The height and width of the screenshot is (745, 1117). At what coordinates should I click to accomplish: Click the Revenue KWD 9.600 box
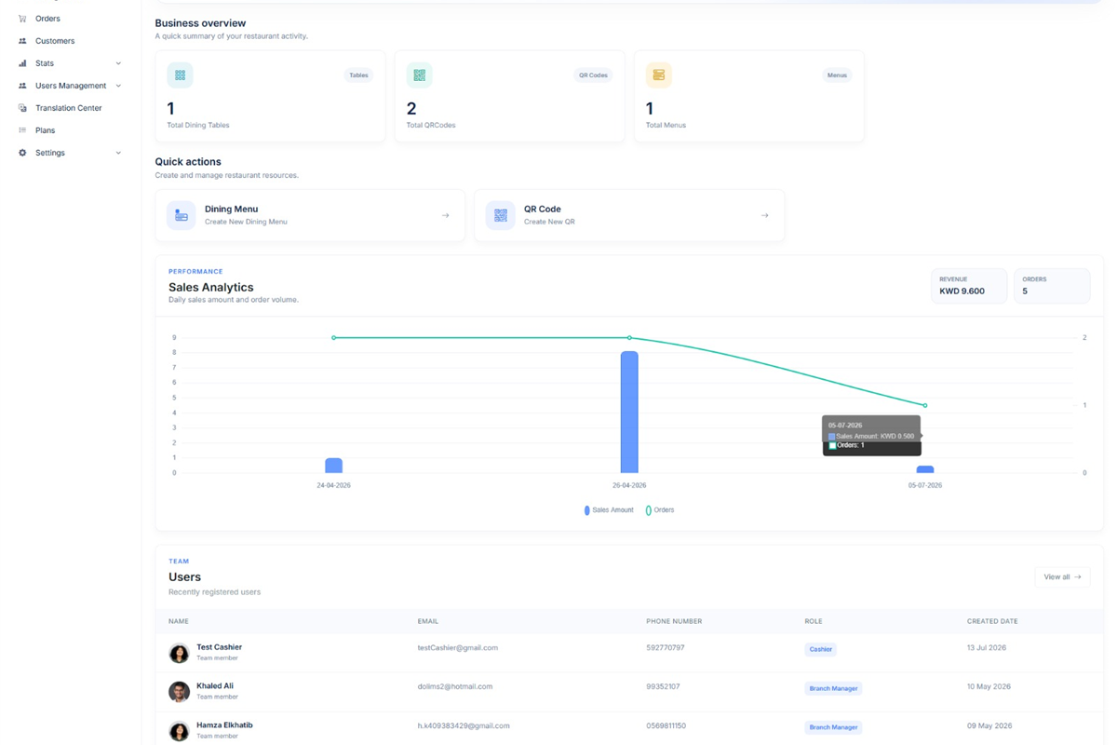[969, 286]
